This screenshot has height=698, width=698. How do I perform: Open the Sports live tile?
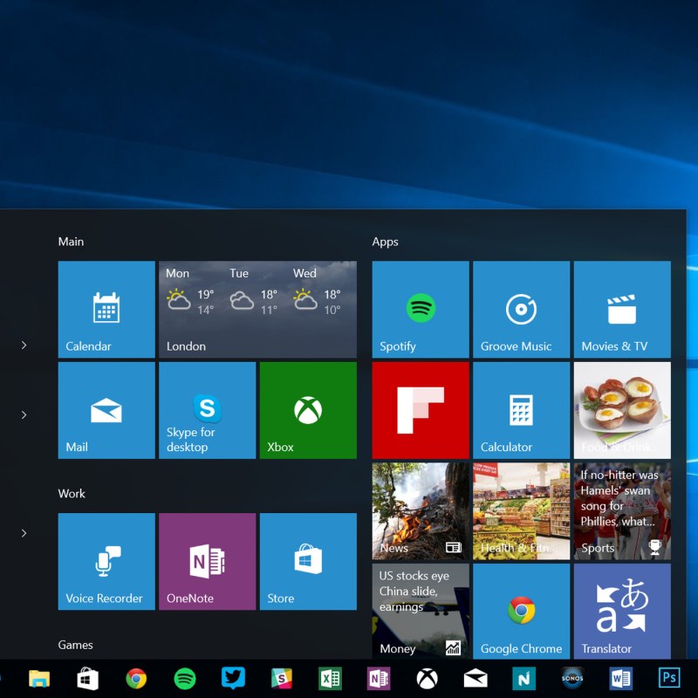(x=622, y=511)
